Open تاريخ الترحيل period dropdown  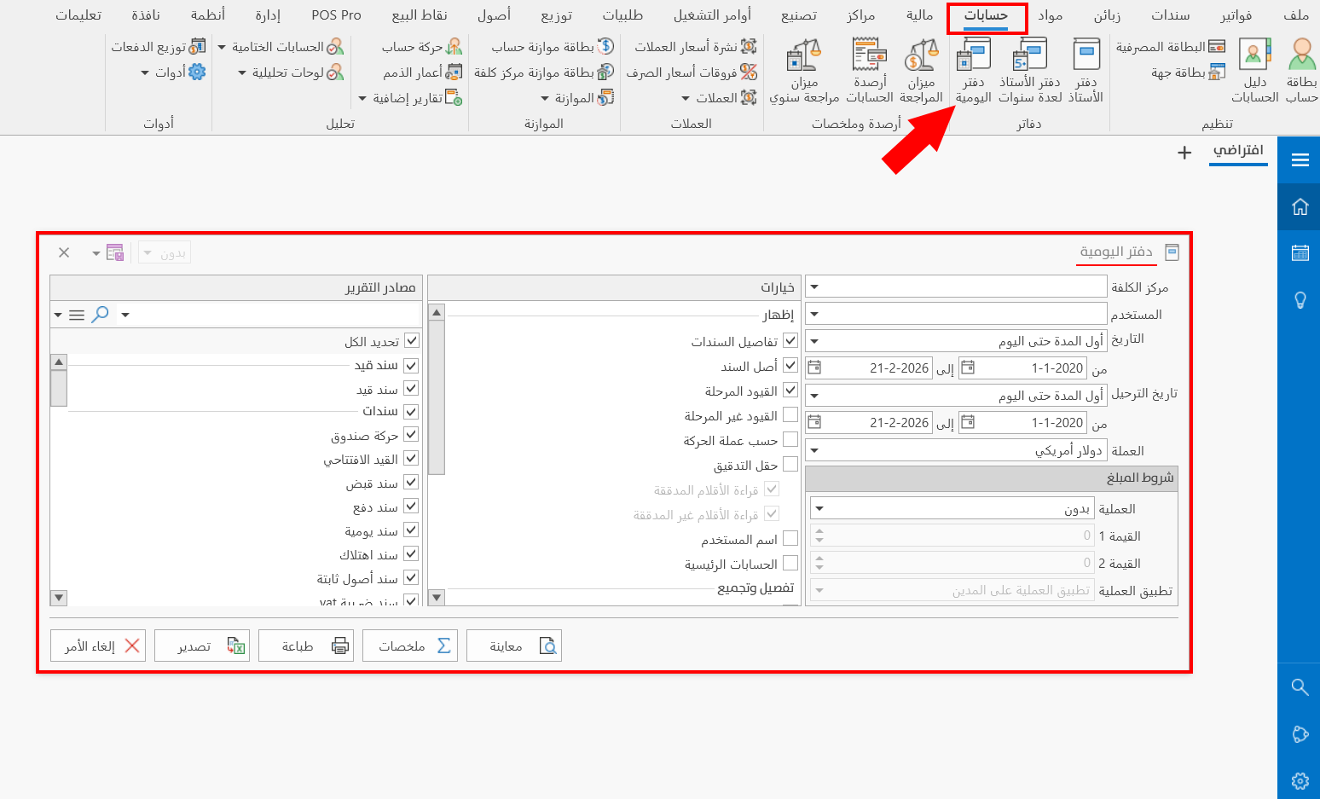click(814, 396)
